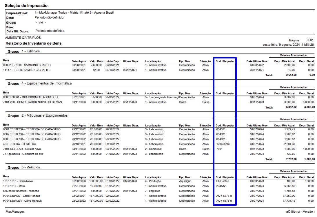Click location '4 - Produção'
317x217 pixels.
(153, 181)
